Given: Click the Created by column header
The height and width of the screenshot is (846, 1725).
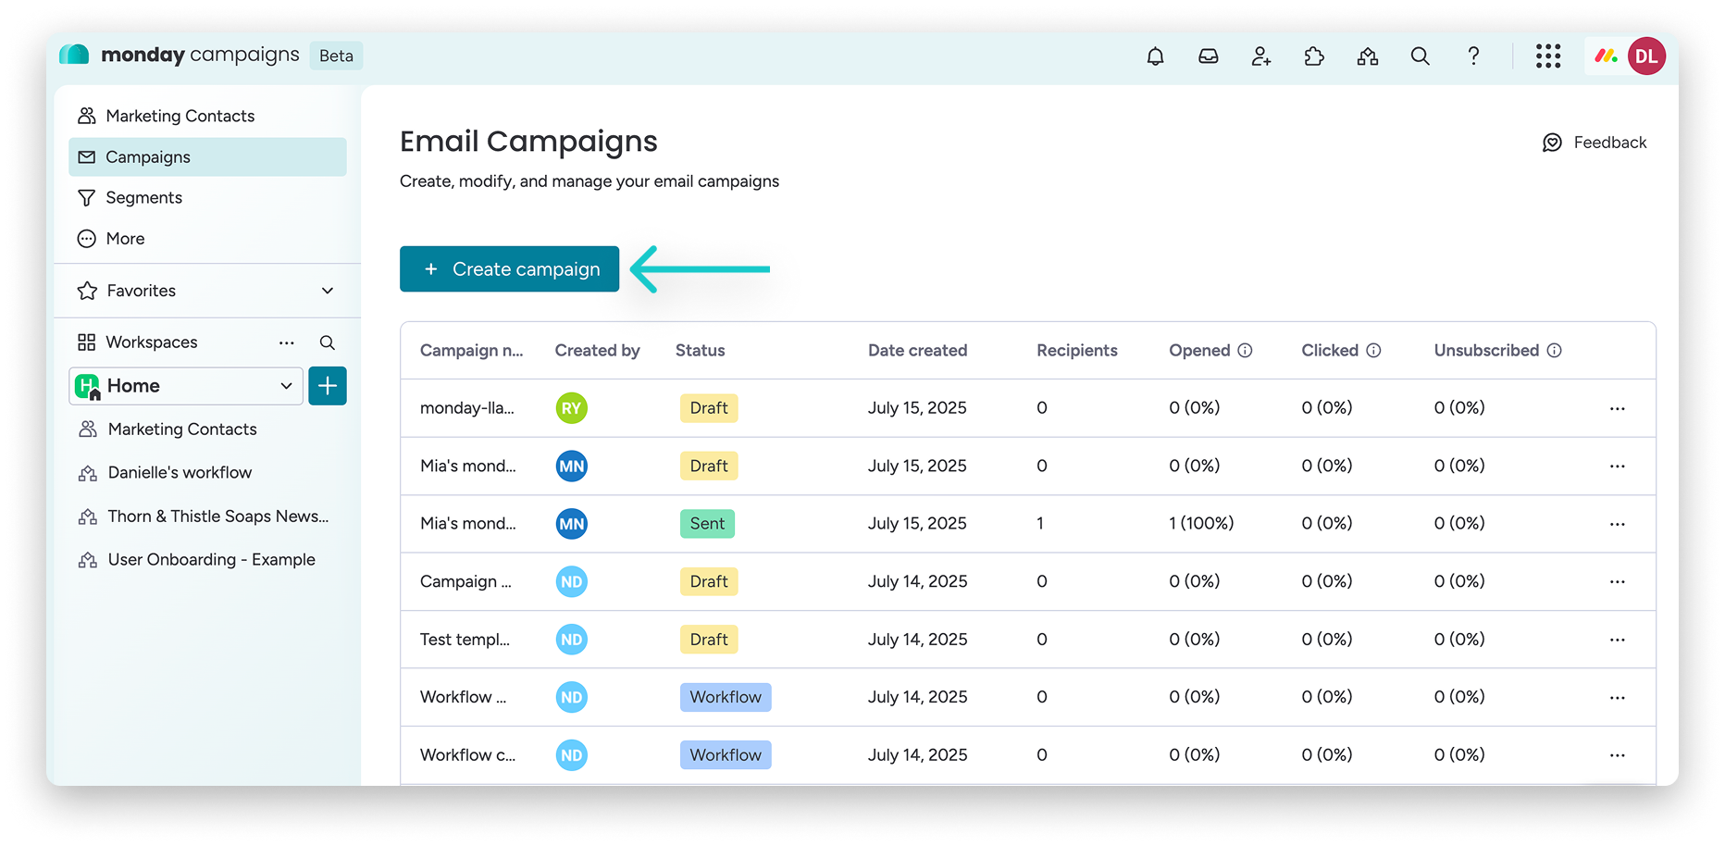Looking at the screenshot, I should click(x=597, y=351).
